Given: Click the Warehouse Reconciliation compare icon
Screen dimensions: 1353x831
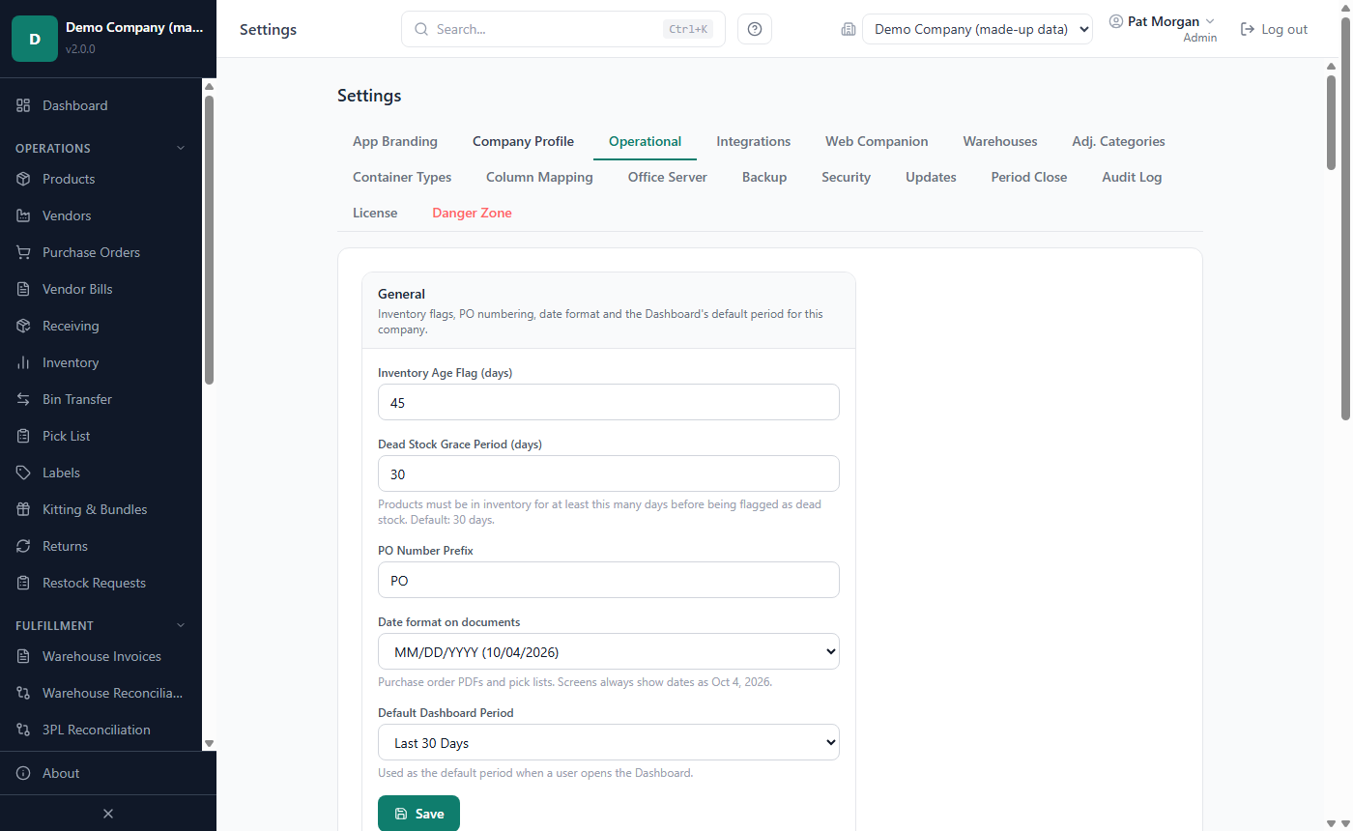Looking at the screenshot, I should (23, 693).
